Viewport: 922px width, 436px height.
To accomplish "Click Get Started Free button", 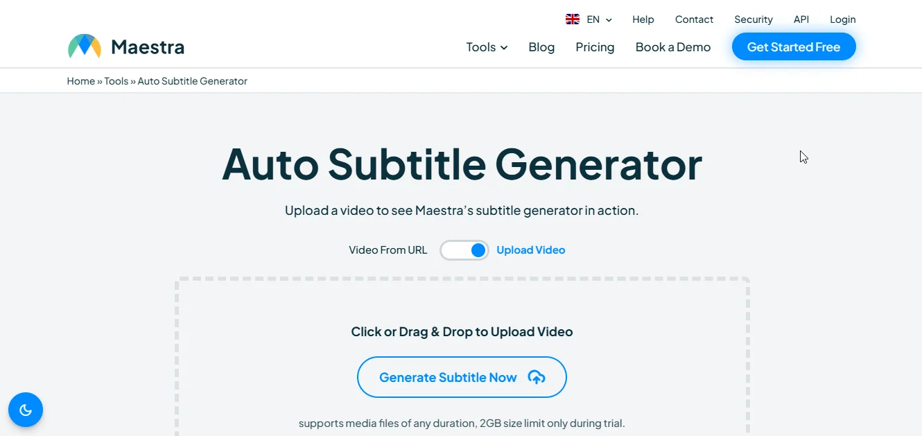I will (794, 47).
